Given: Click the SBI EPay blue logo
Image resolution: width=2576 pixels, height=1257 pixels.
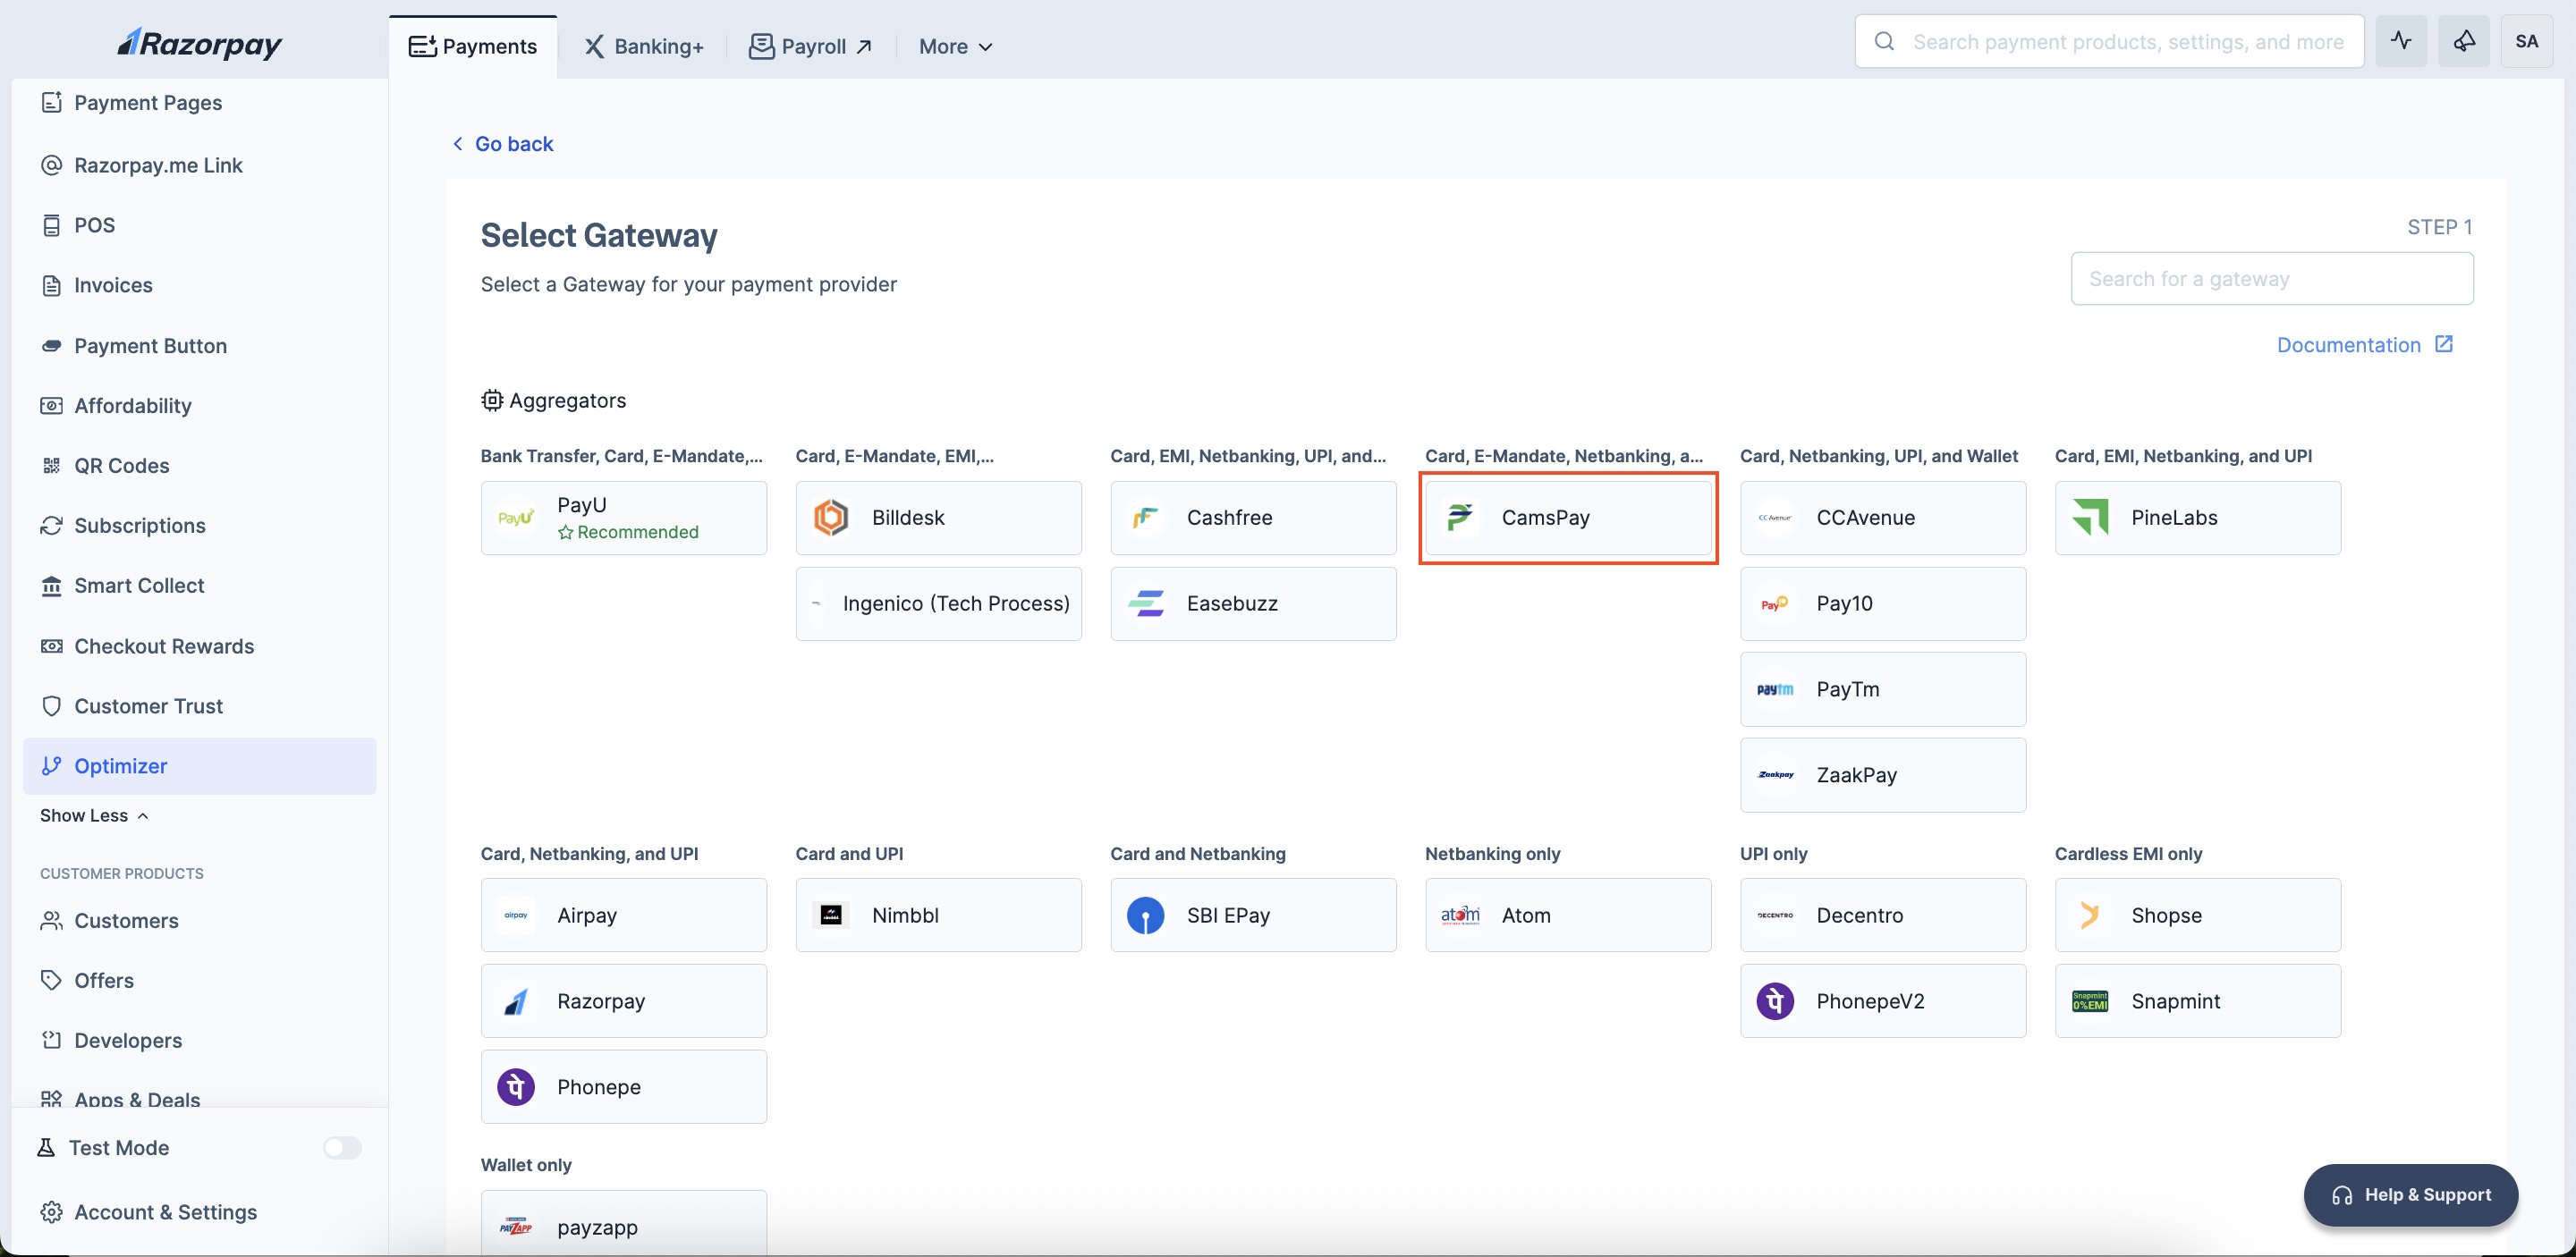Looking at the screenshot, I should [x=1146, y=915].
